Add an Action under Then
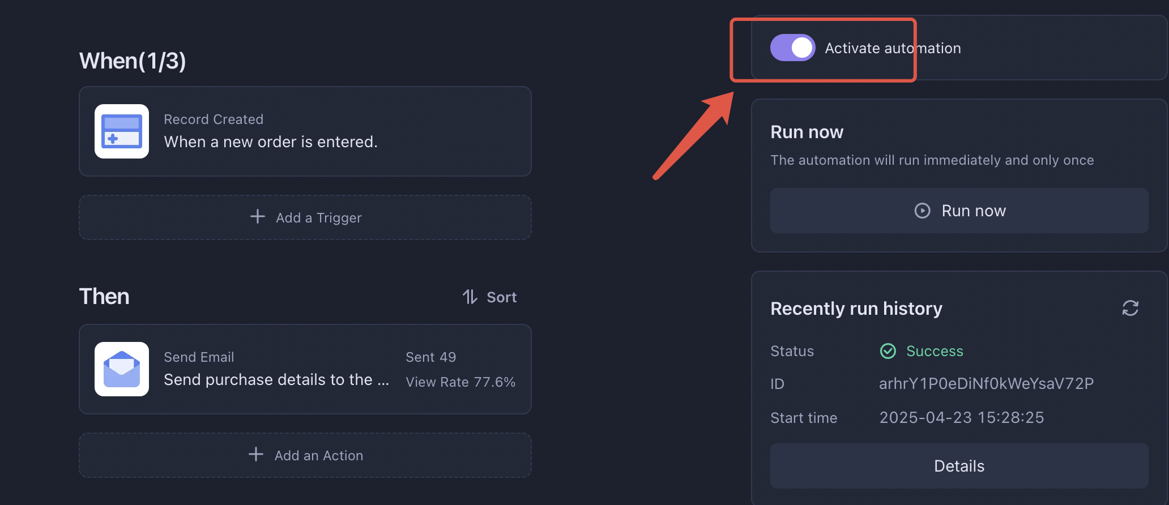 pos(305,455)
